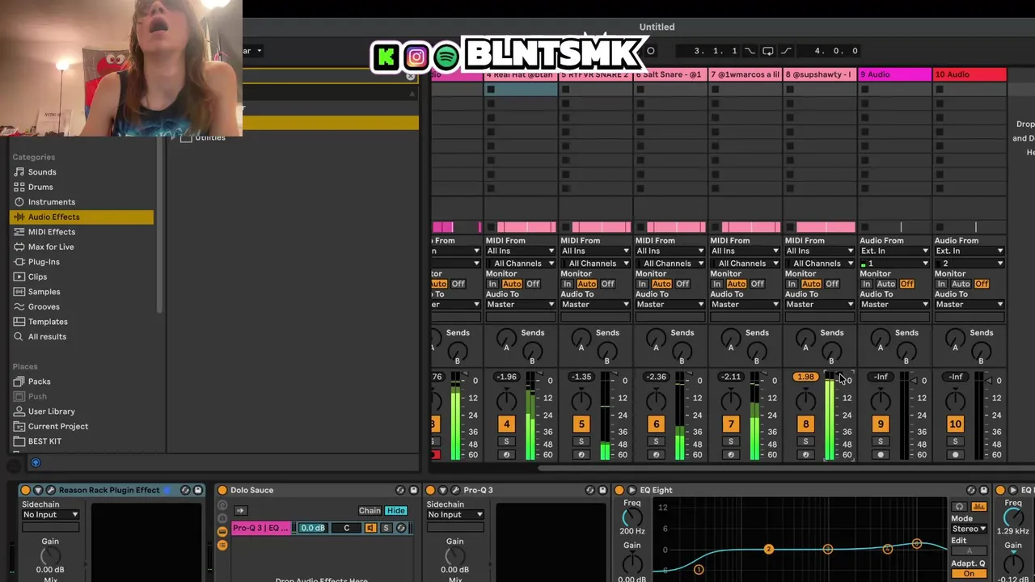Click the Instagram icon in overlay banner
This screenshot has width=1035, height=582.
(416, 57)
